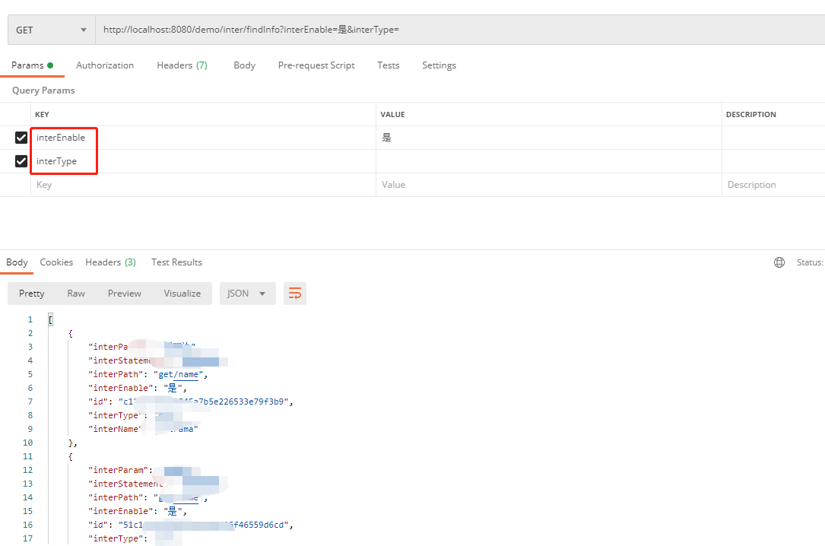Click the new Key placeholder field
The image size is (825, 546).
pyautogui.click(x=203, y=185)
